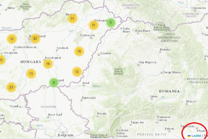Expand the 31 cluster west of Nyiregyhaza
This screenshot has width=208, height=139.
(94, 25)
